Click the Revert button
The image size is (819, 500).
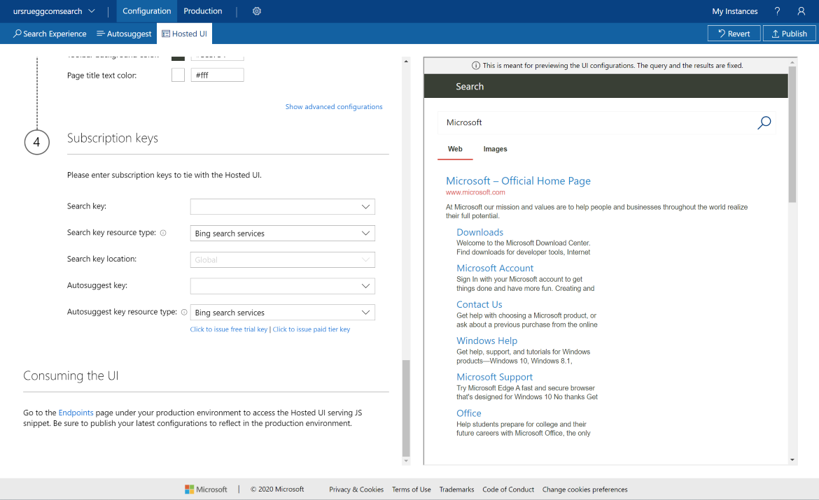click(734, 34)
